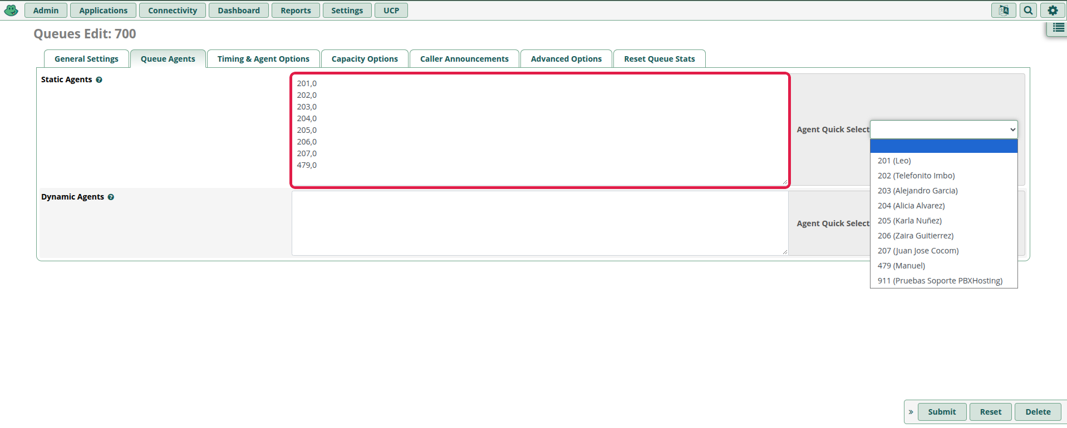Viewport: 1067px width, 428px height.
Task: Click inside the Static Agents text area
Action: click(x=540, y=130)
